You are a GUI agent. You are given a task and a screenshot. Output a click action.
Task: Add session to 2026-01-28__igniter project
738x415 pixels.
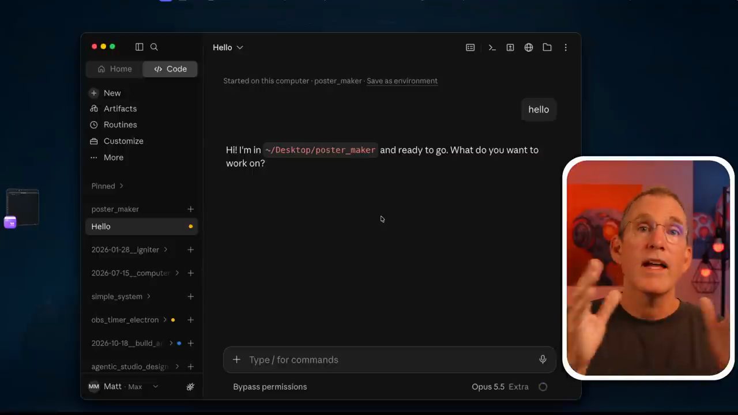(x=190, y=250)
